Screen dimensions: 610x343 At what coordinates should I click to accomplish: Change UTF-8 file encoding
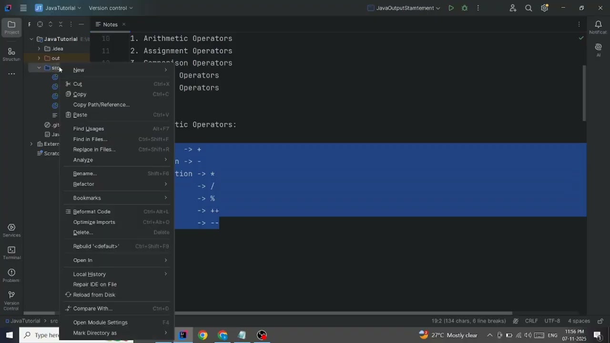[552, 321]
